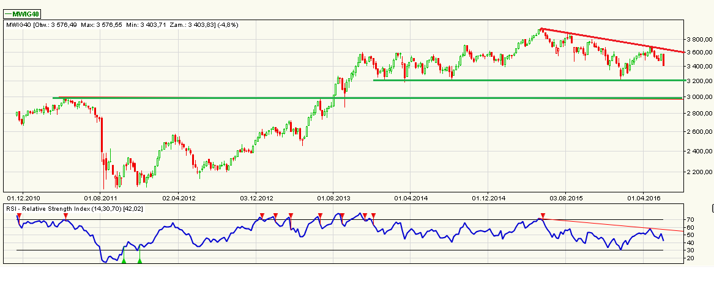The height and width of the screenshot is (281, 714).
Task: Click the 3 000,00 price axis label
Action: [699, 97]
